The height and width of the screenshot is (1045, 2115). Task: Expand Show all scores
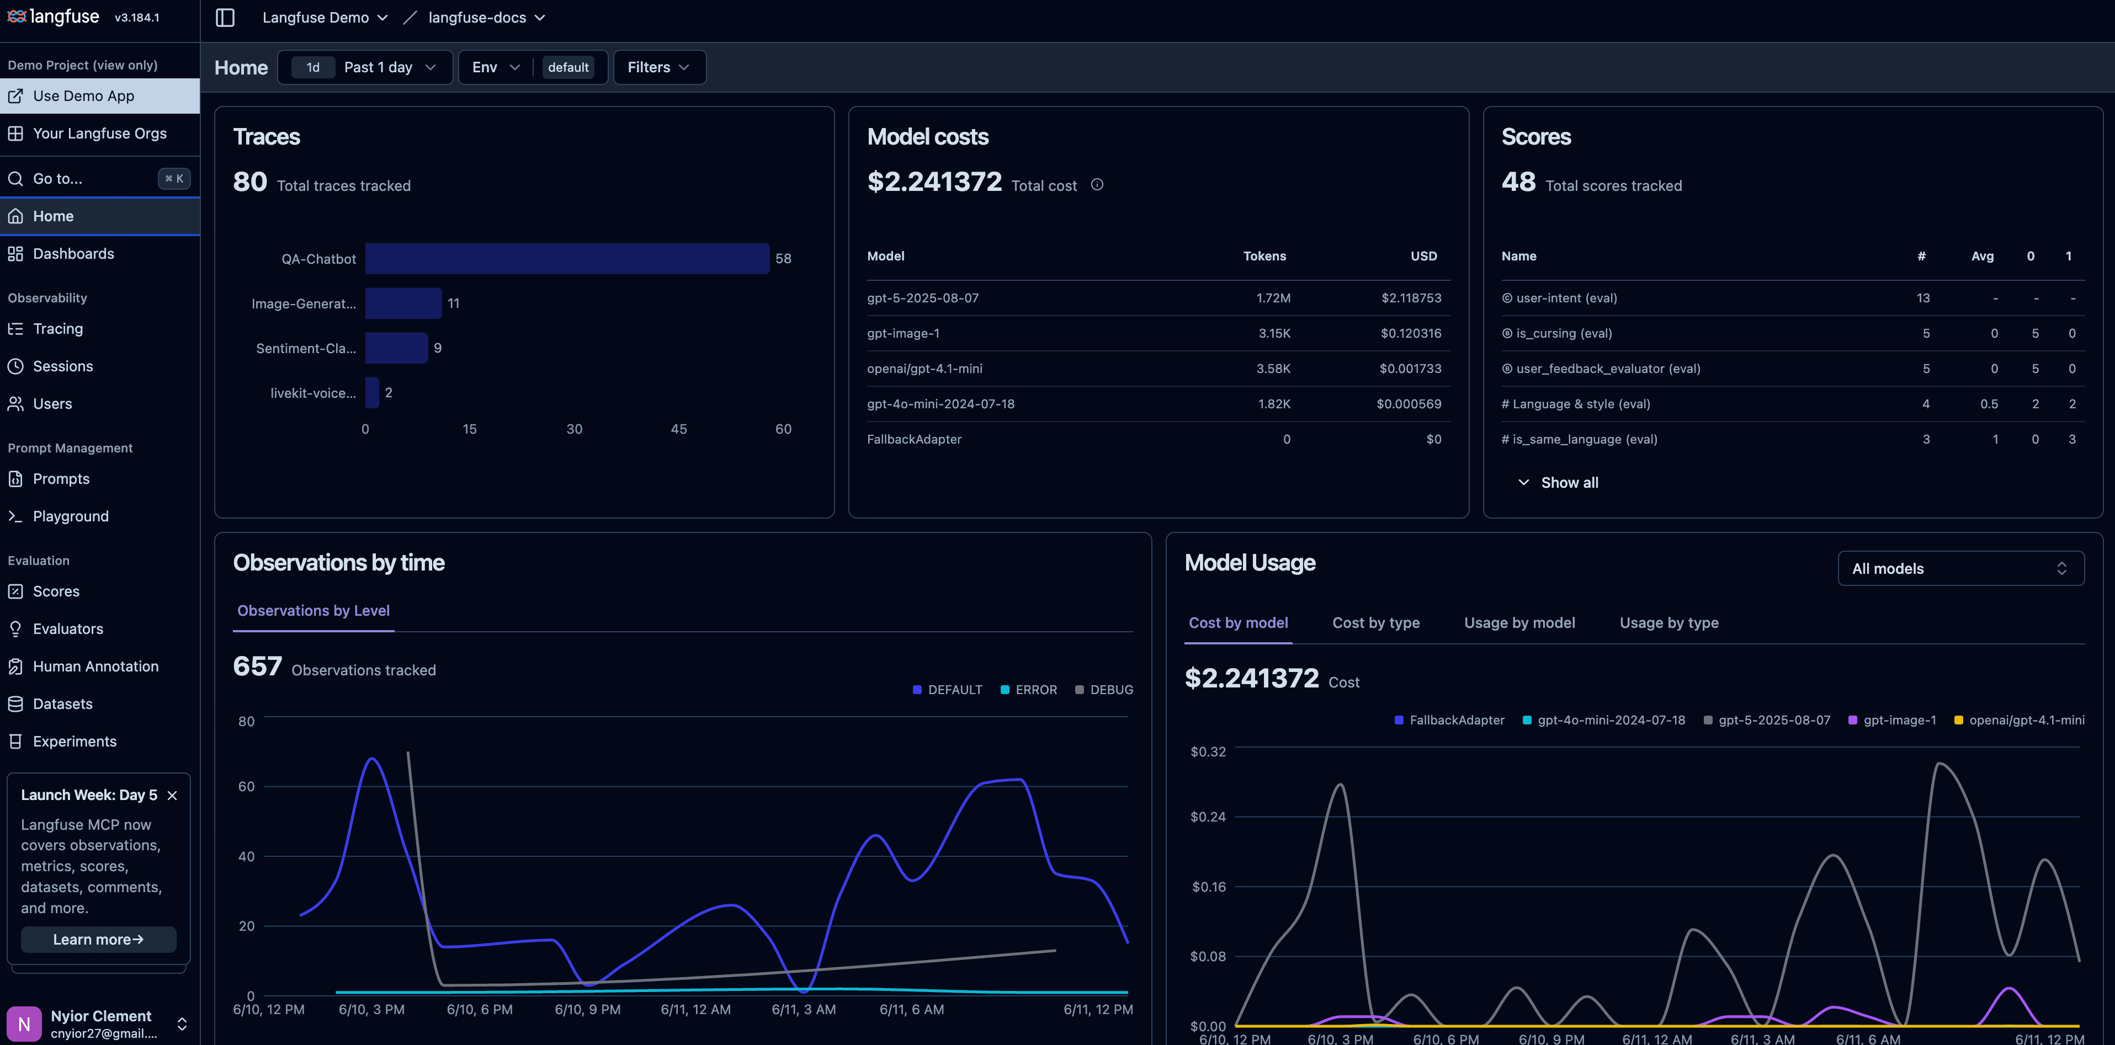1558,483
